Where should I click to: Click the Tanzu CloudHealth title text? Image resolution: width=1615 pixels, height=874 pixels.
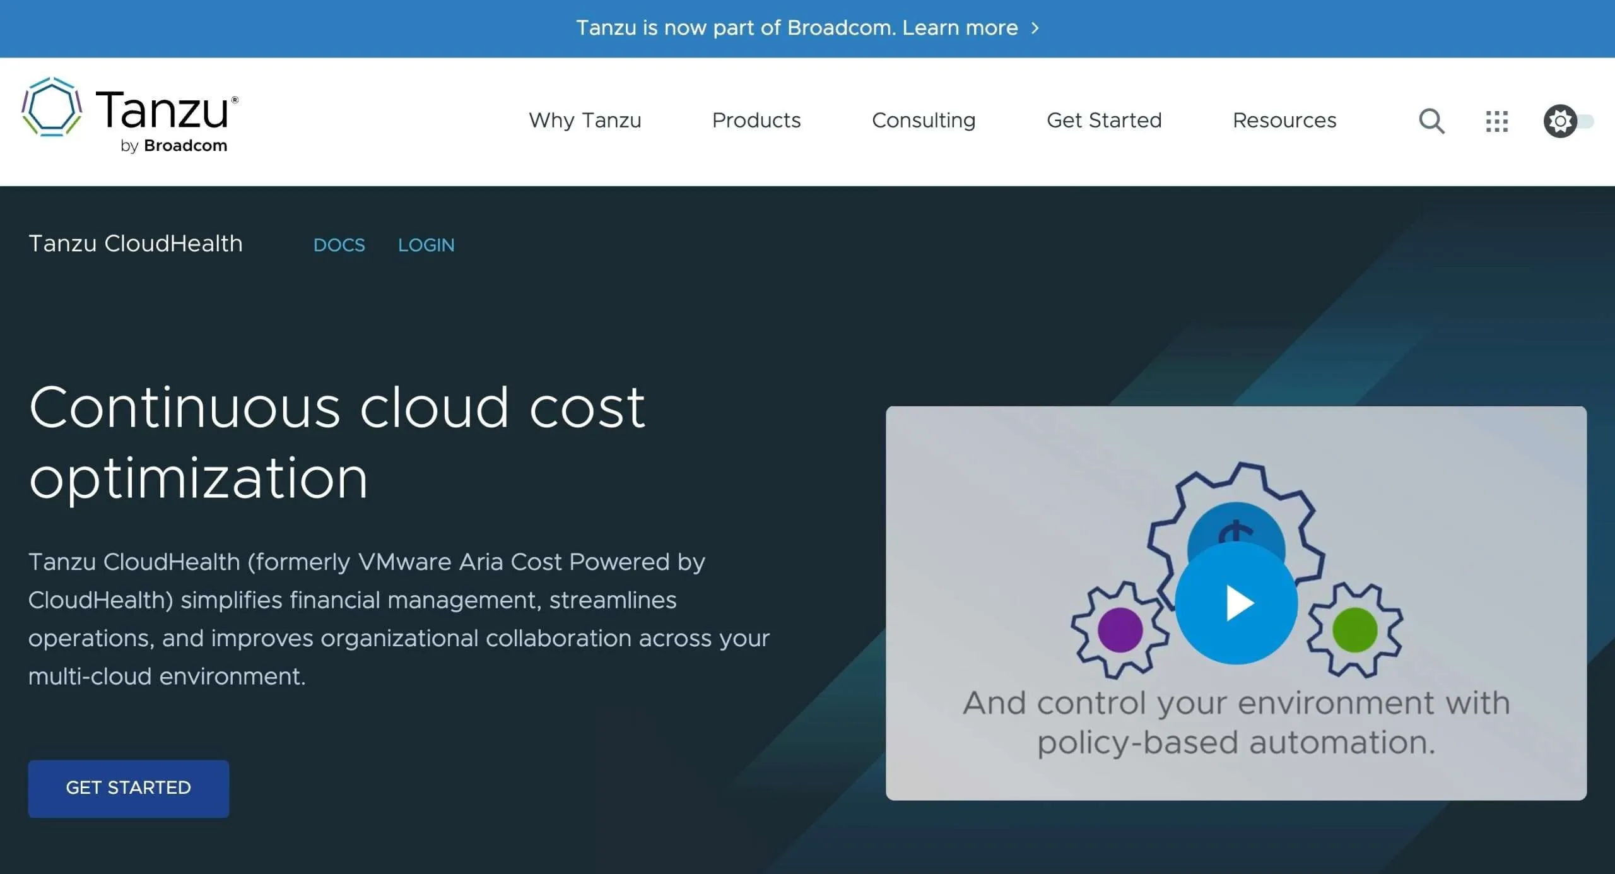click(x=136, y=244)
